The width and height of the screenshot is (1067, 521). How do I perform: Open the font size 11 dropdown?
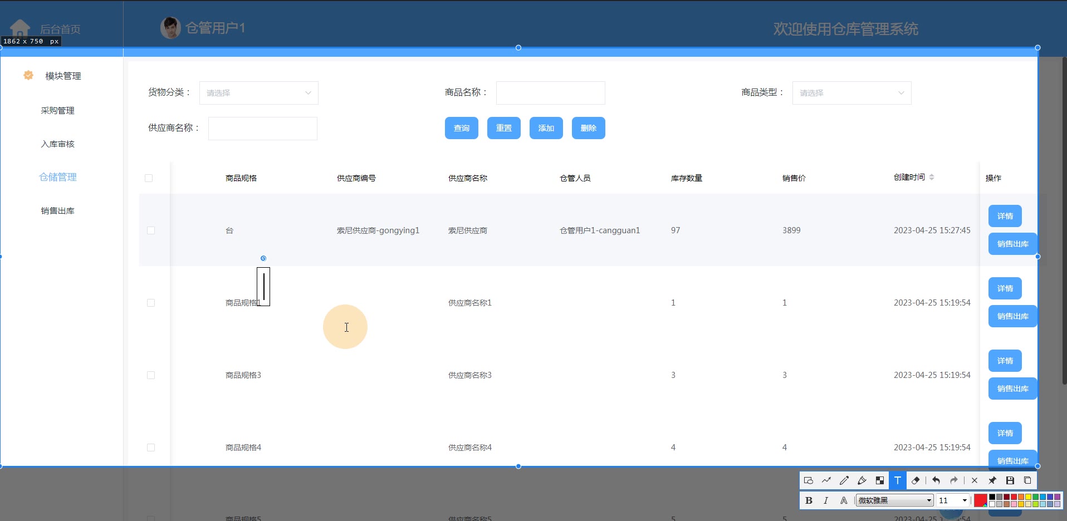pos(953,500)
